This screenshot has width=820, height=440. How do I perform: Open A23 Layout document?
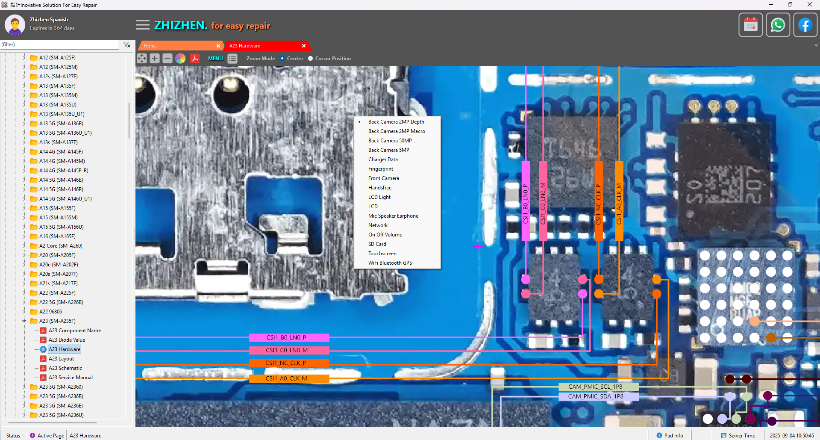(61, 359)
